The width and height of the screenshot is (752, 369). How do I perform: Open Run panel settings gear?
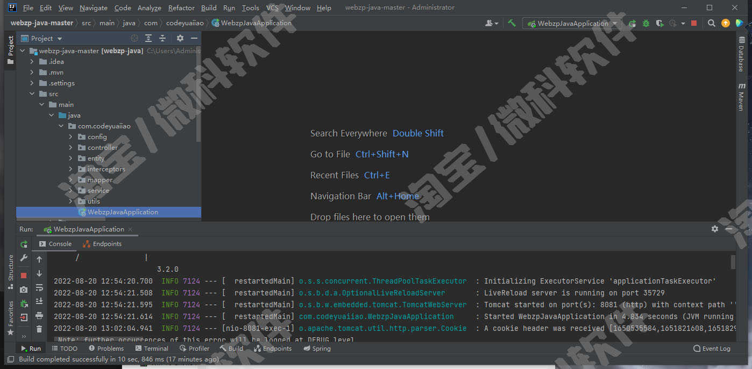[x=715, y=229]
